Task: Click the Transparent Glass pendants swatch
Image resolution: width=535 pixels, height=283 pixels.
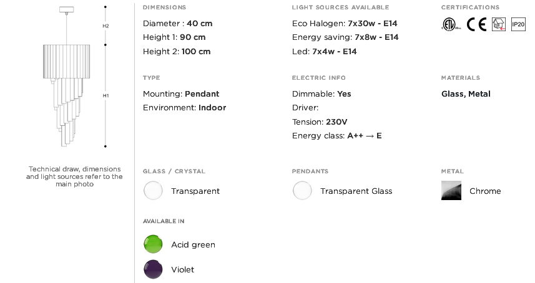Action: coord(302,191)
